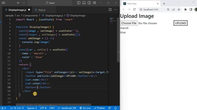
Task: Toggle the bottom panel layout icon
Action: [84, 3]
